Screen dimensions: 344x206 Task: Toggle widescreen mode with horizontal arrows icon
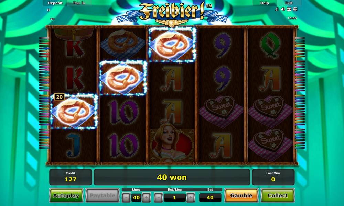click(289, 9)
